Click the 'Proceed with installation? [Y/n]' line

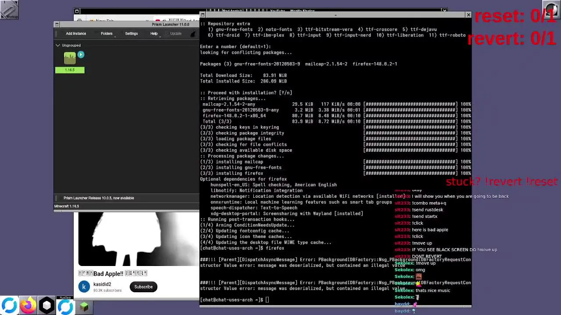click(x=246, y=93)
